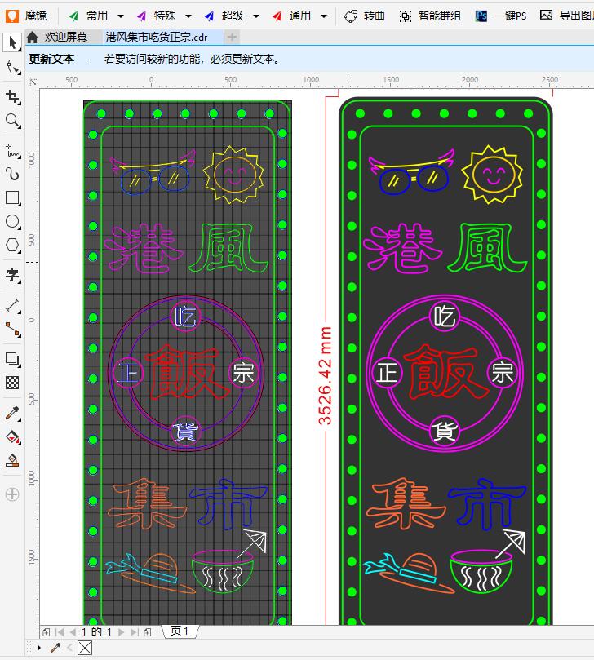Select the Drop Shadow tool

point(12,359)
